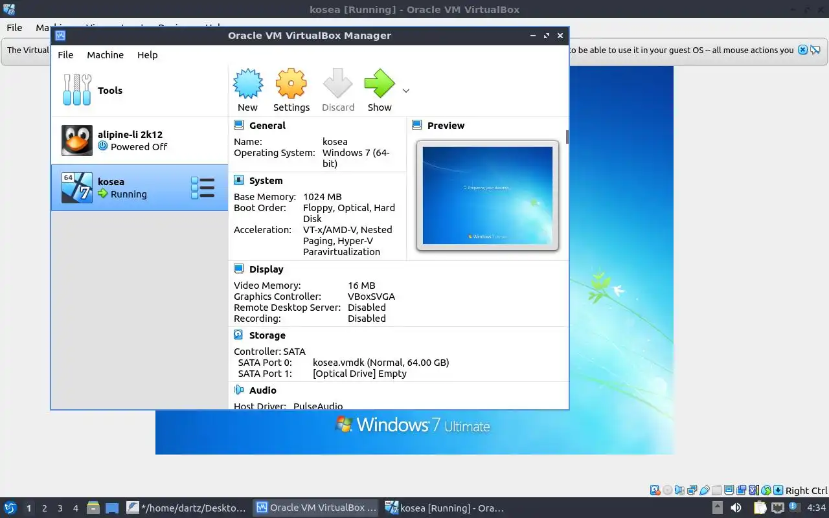Click the System section chip icon
Viewport: 829px width, 518px height.
(238, 180)
